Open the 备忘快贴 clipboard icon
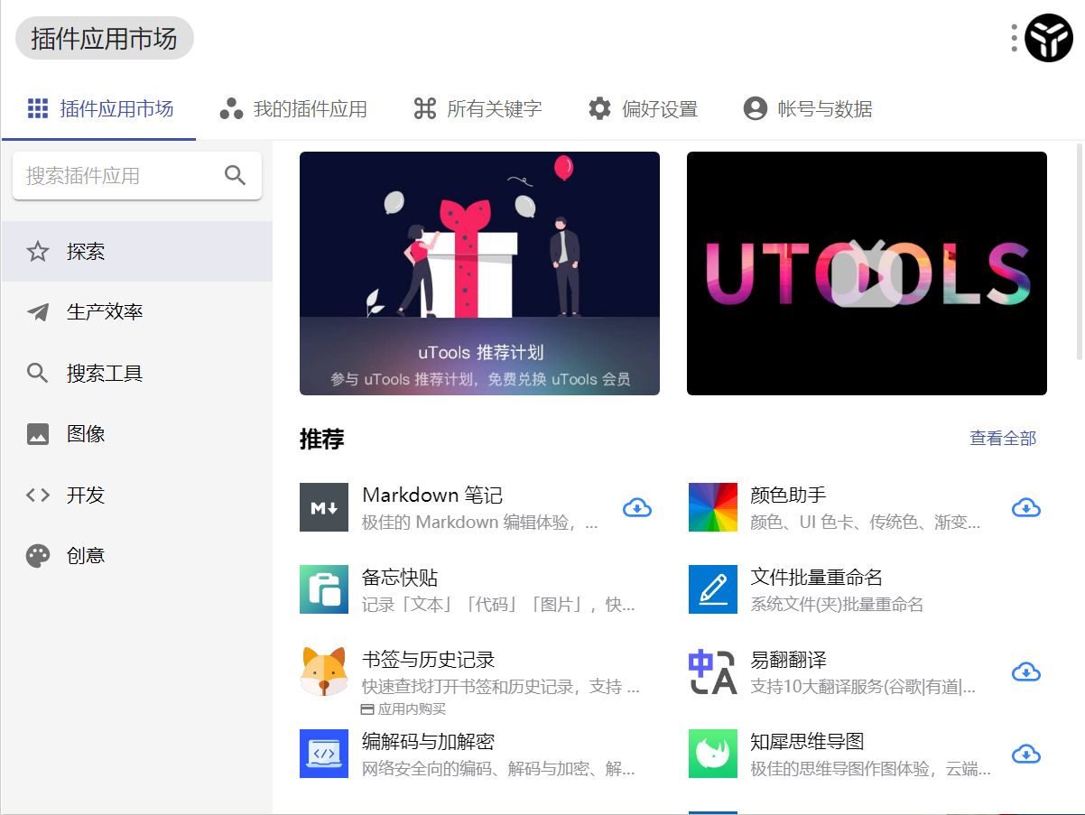Image resolution: width=1085 pixels, height=815 pixels. coord(324,589)
